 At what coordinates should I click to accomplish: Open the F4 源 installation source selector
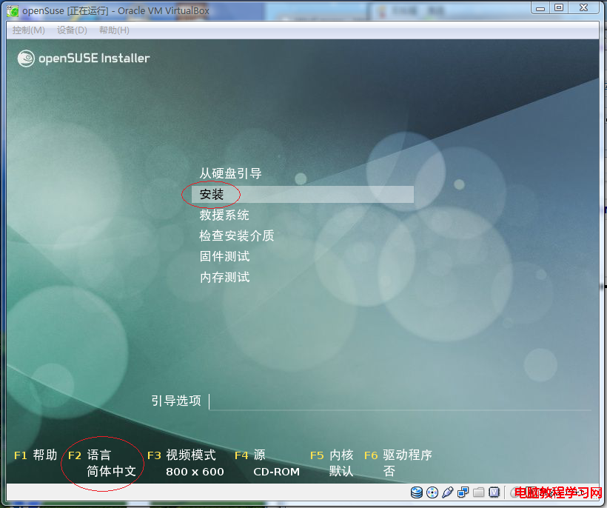click(267, 463)
